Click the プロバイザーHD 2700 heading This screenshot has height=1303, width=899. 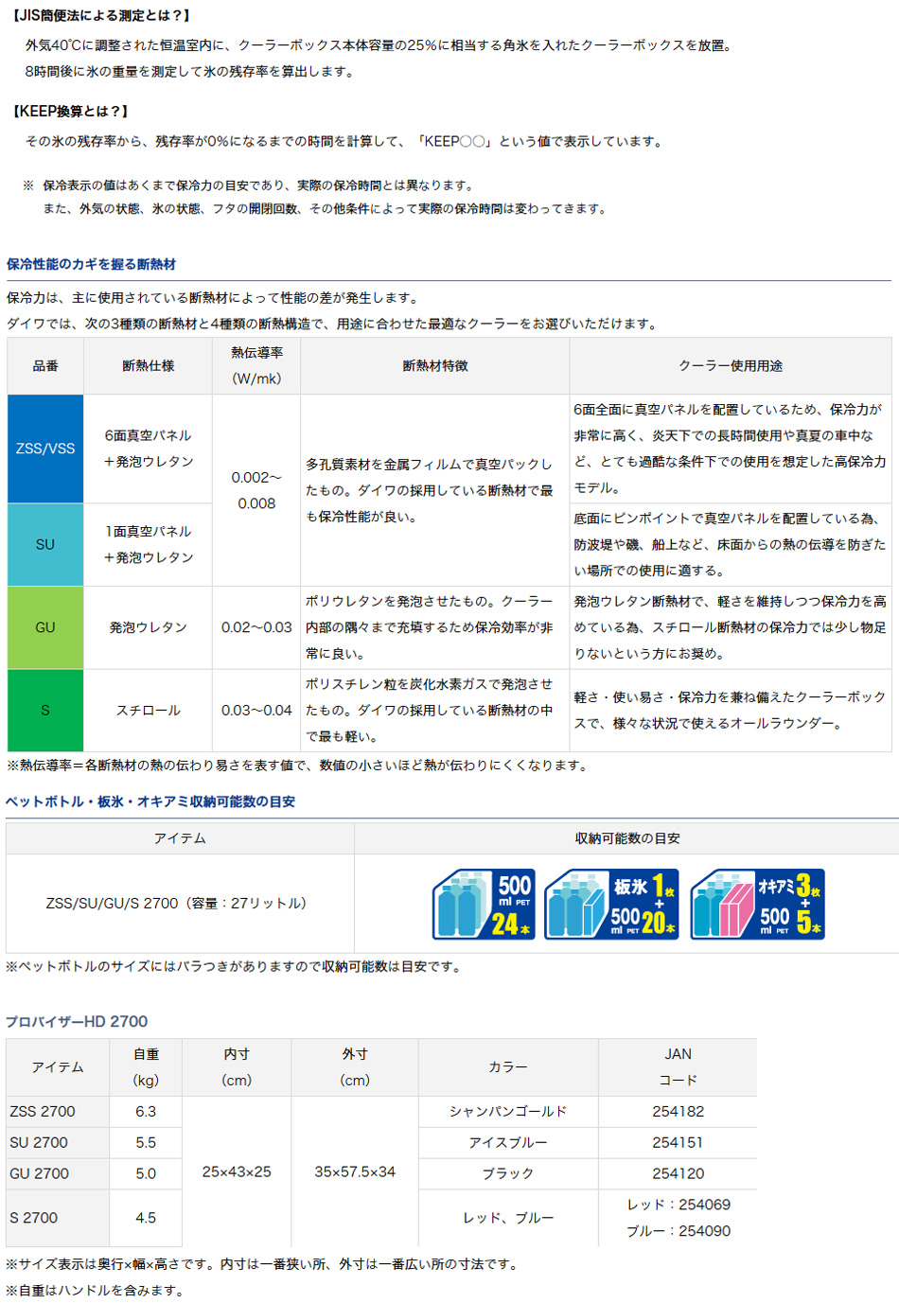[x=77, y=1022]
